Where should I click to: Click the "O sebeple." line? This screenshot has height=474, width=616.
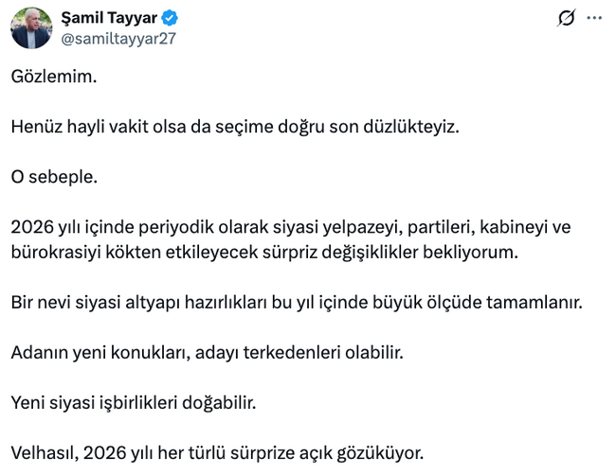coord(55,177)
